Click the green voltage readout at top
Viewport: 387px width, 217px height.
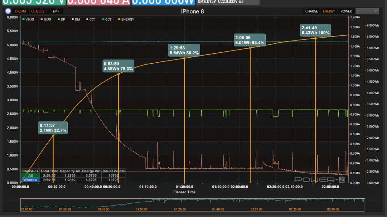(33, 3)
